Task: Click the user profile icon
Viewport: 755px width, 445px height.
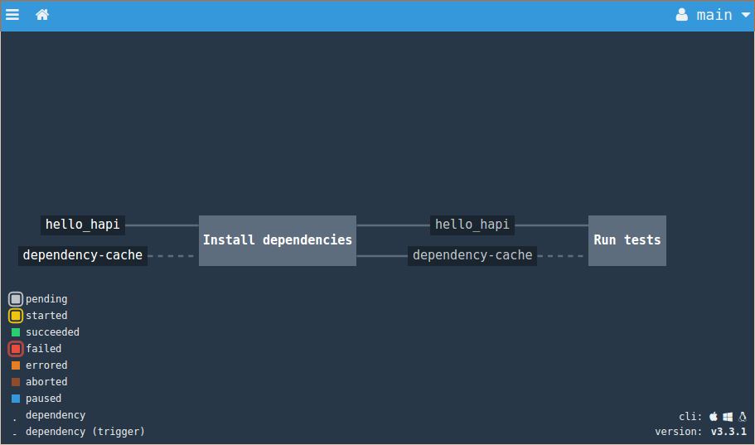Action: (x=682, y=15)
